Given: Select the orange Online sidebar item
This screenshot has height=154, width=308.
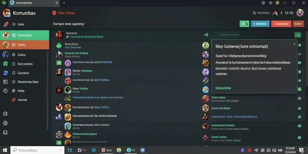Looking at the screenshot, I should point(25,45).
